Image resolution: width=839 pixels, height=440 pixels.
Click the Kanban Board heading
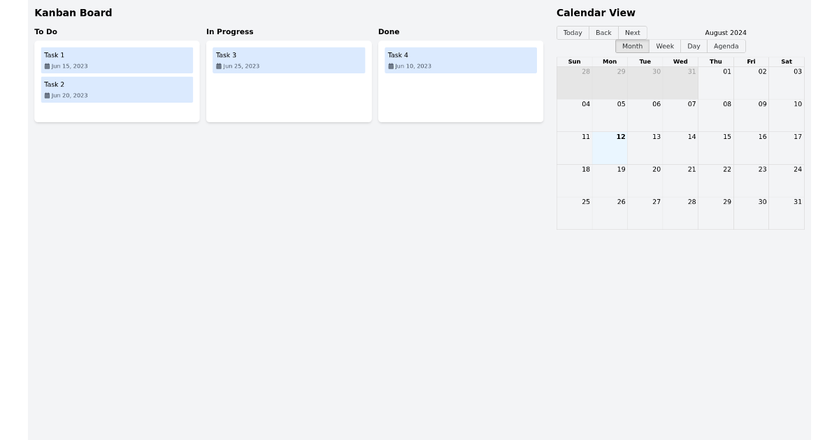click(73, 13)
